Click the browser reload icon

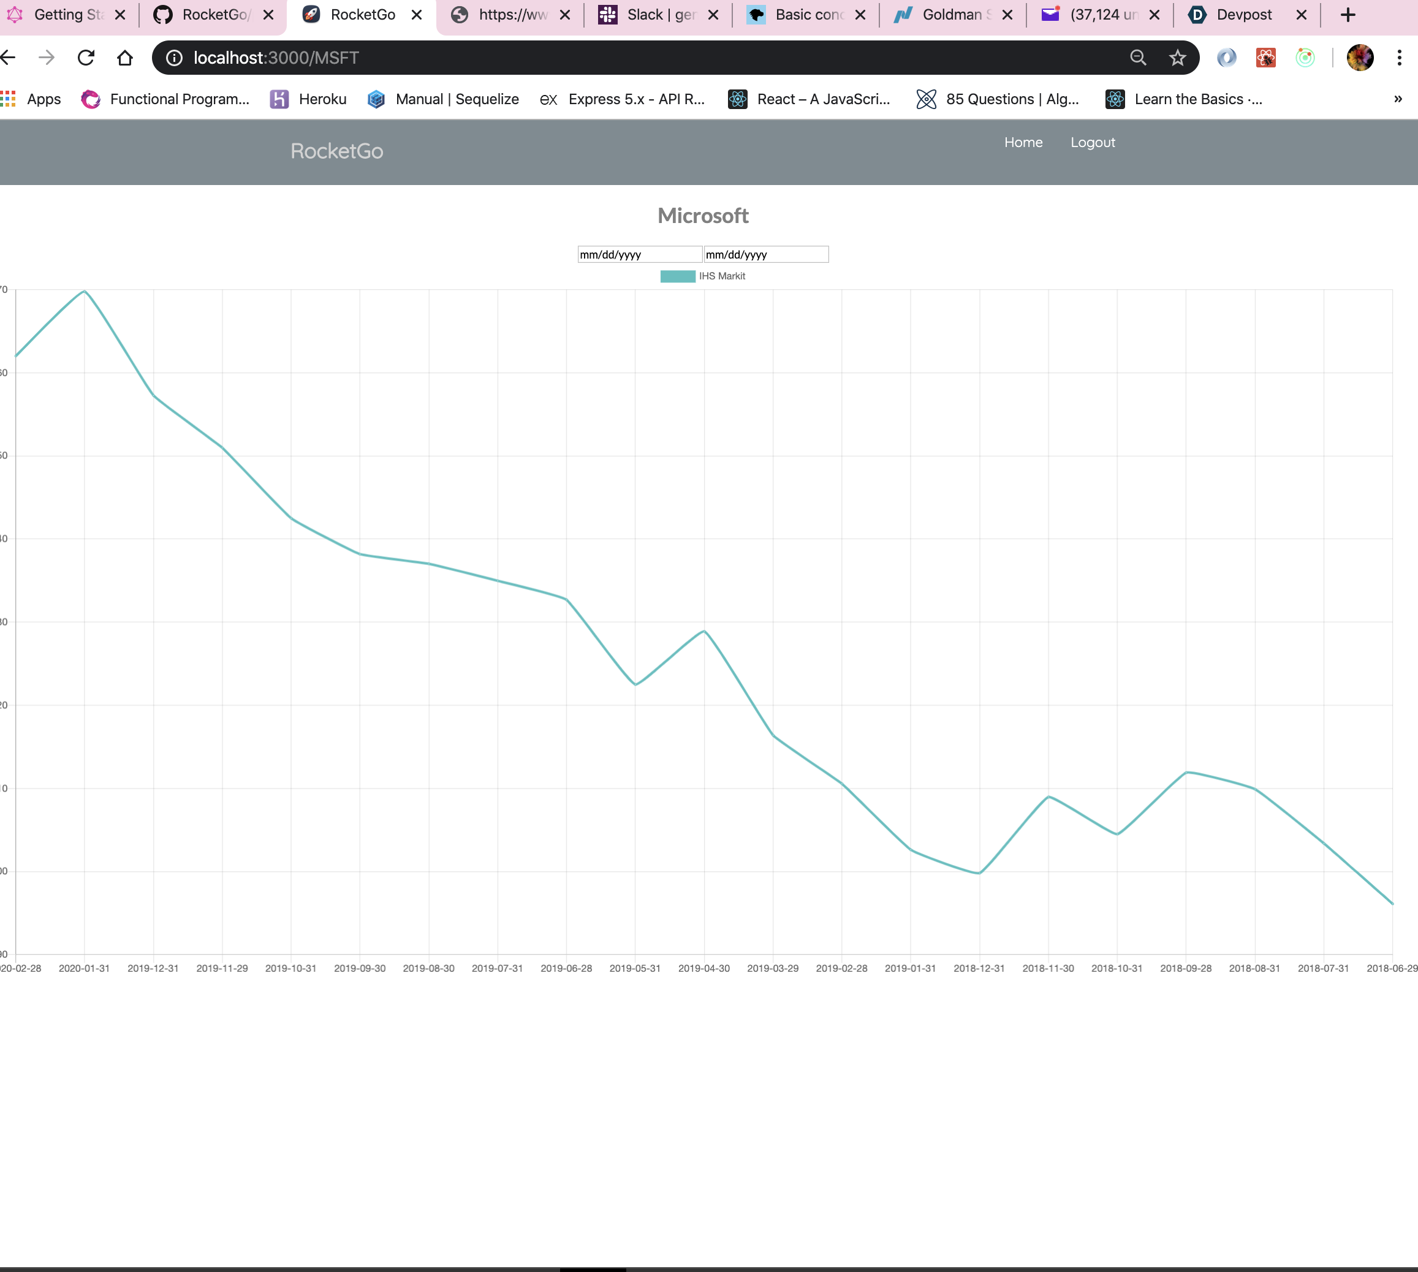pos(86,58)
